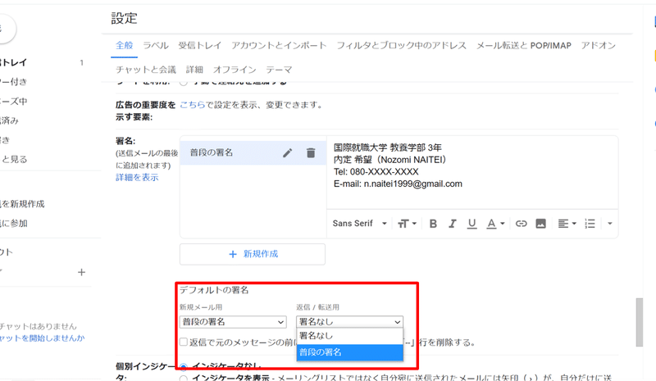Expand more formatting options arrow

609,224
